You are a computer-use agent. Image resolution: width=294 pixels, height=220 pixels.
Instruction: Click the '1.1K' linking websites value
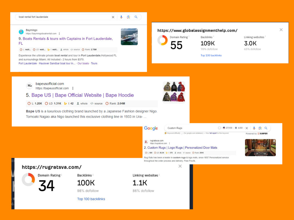[x=140, y=183]
